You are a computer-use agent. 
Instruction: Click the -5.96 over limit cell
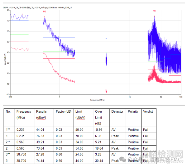(x=99, y=130)
